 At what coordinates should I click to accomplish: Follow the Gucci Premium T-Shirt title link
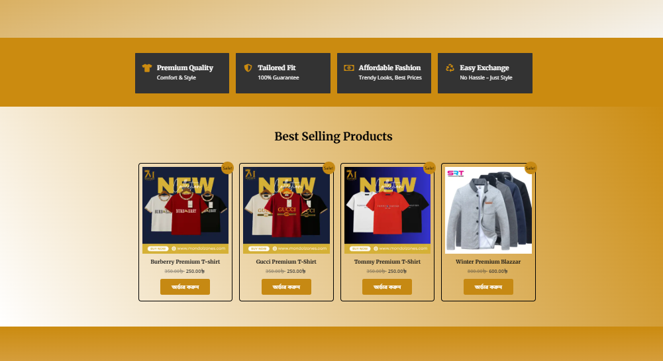[x=286, y=262]
